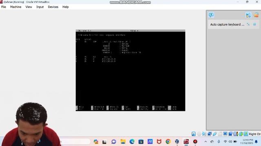Open the Help menu

(66, 7)
